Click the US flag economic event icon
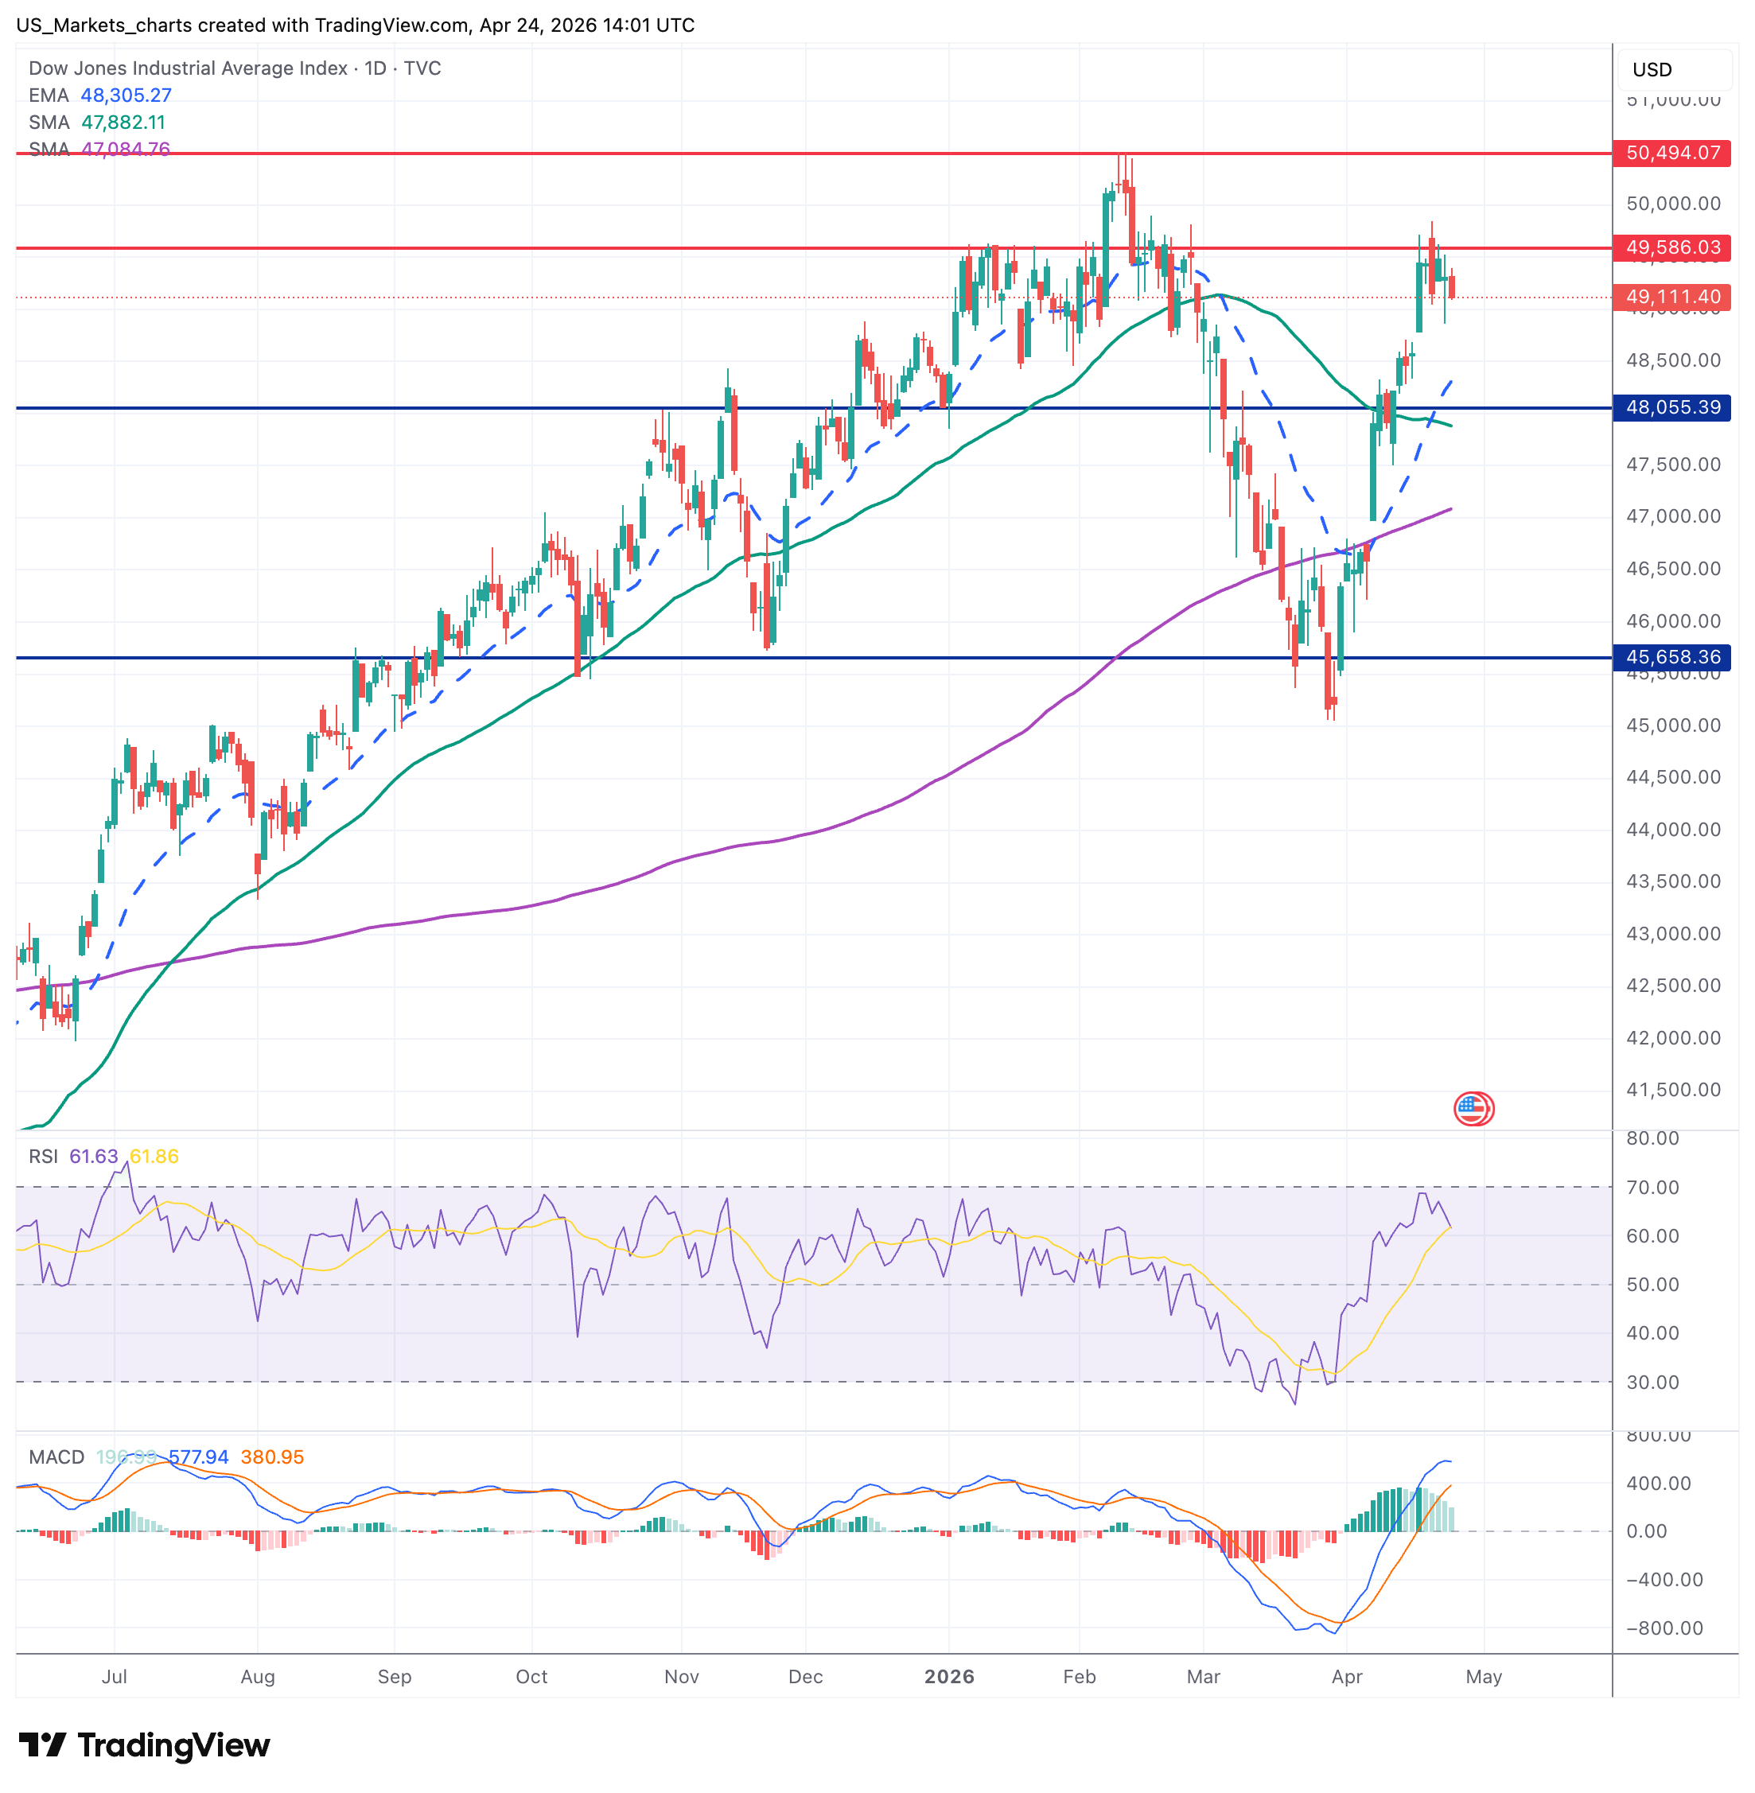 pyautogui.click(x=1473, y=1108)
